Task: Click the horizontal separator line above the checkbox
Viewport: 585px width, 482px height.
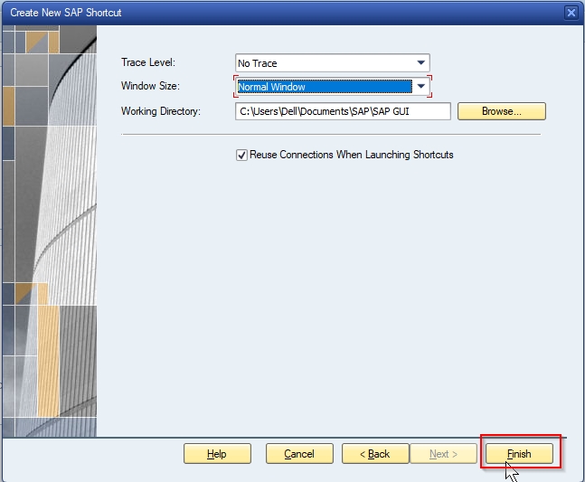Action: click(331, 134)
